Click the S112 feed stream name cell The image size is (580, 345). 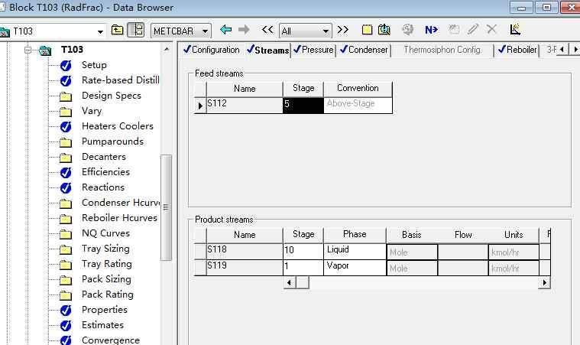pos(244,105)
